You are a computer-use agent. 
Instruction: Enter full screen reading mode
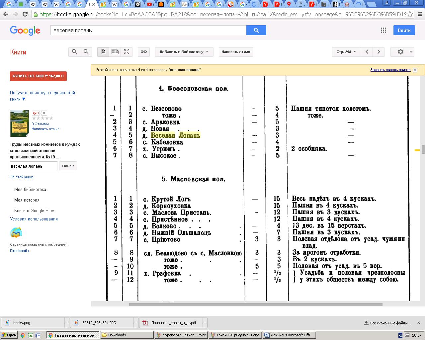tap(127, 52)
